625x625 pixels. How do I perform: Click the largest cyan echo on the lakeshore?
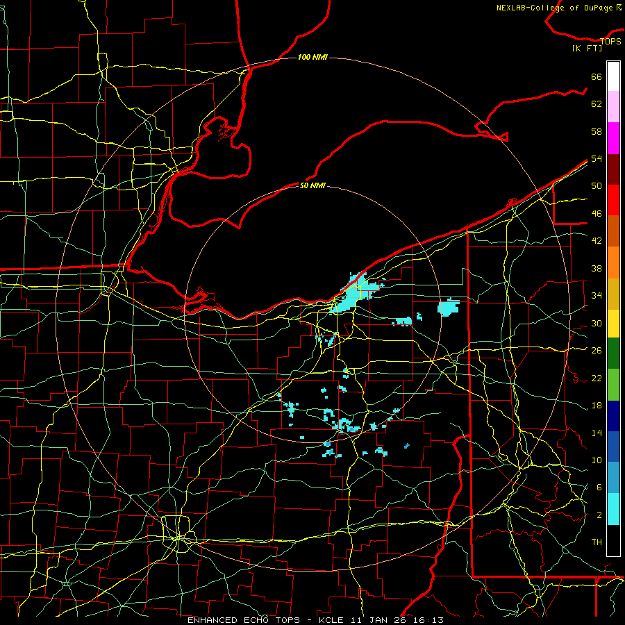pyautogui.click(x=355, y=294)
